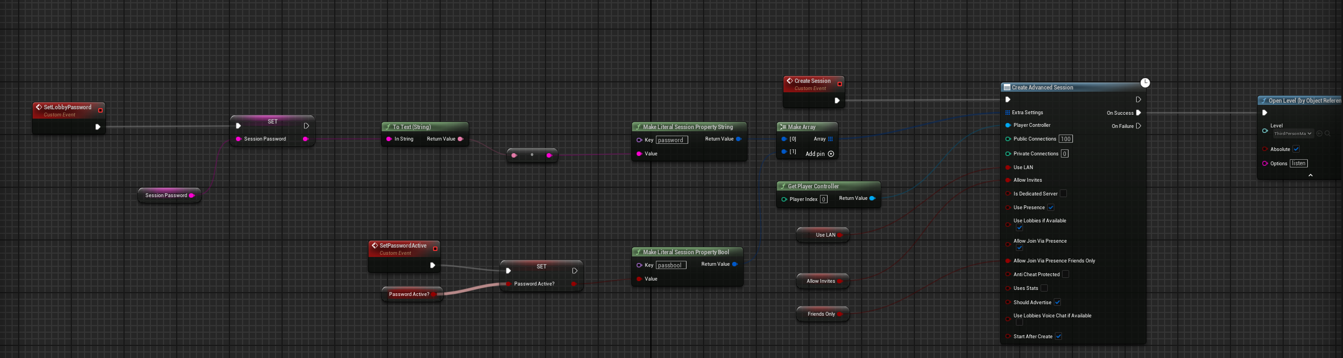Select the Create Advanced Session node title
The image size is (1343, 358).
tap(1042, 87)
